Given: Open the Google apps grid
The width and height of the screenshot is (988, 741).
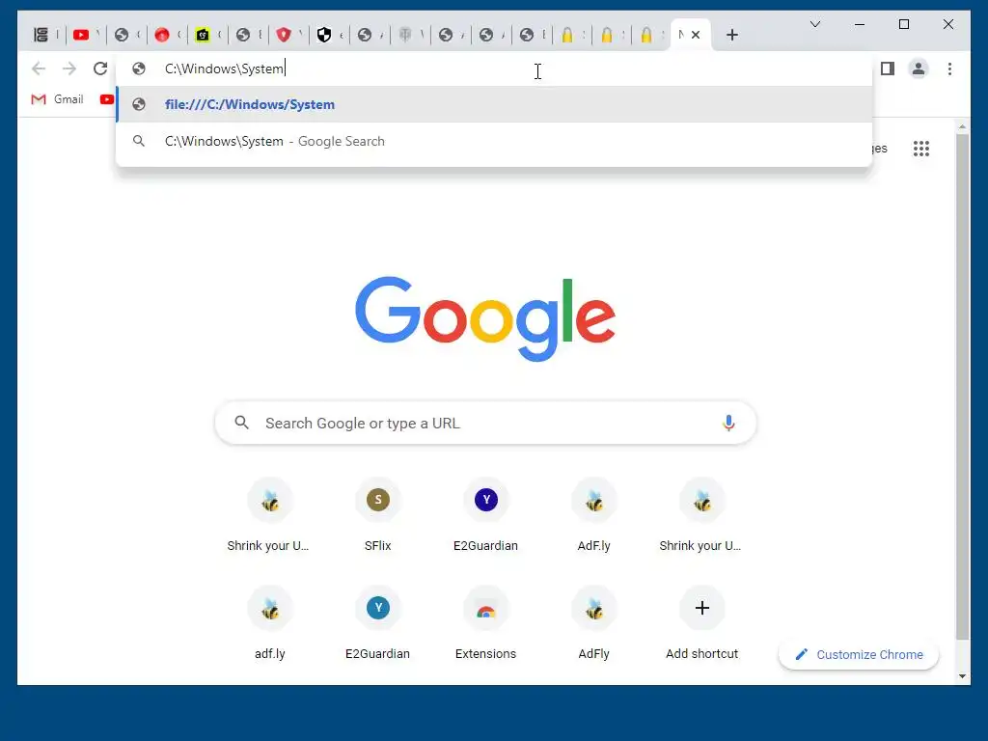Looking at the screenshot, I should [921, 149].
